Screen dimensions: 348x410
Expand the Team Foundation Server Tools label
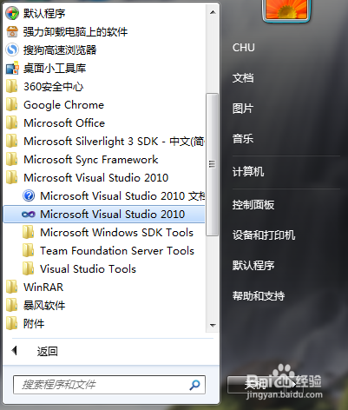[x=117, y=250]
